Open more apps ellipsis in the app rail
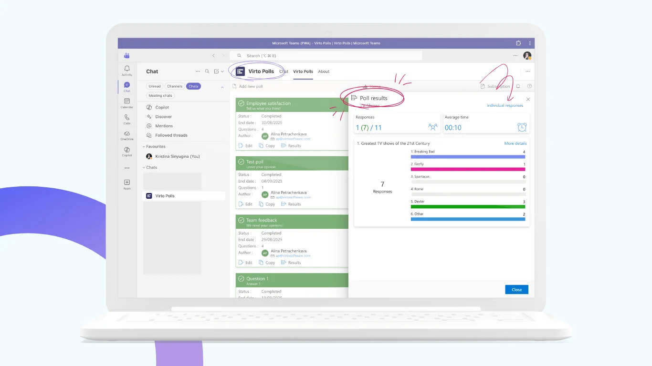Screen dimensions: 652x366 pos(127,168)
